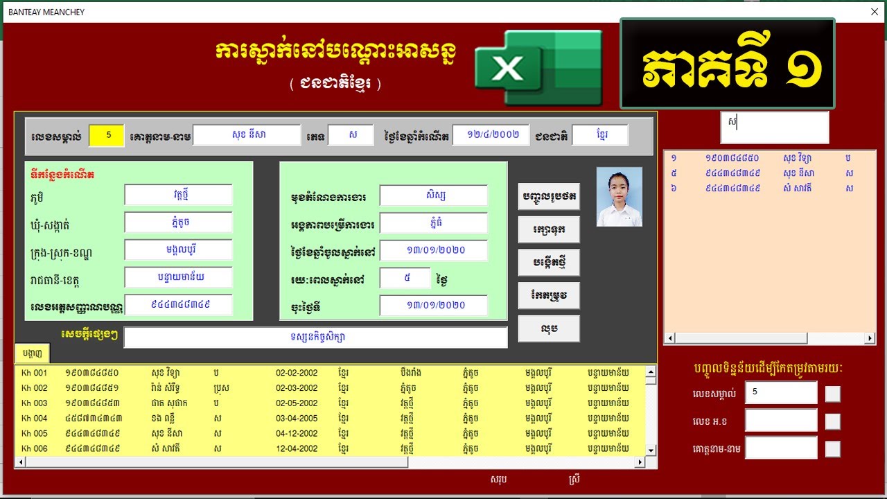
Task: Select search result row numbered ៥
Action: click(769, 173)
